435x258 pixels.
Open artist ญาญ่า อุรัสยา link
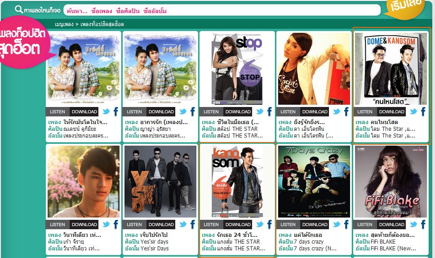155,129
